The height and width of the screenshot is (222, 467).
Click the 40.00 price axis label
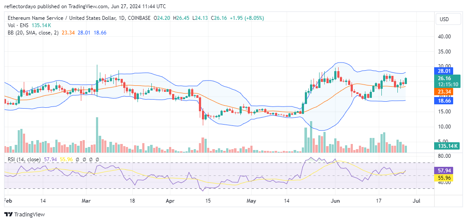coord(445,37)
